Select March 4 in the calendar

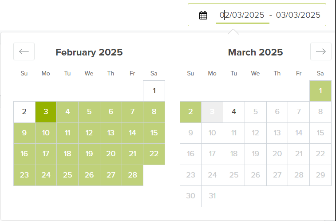click(x=234, y=112)
